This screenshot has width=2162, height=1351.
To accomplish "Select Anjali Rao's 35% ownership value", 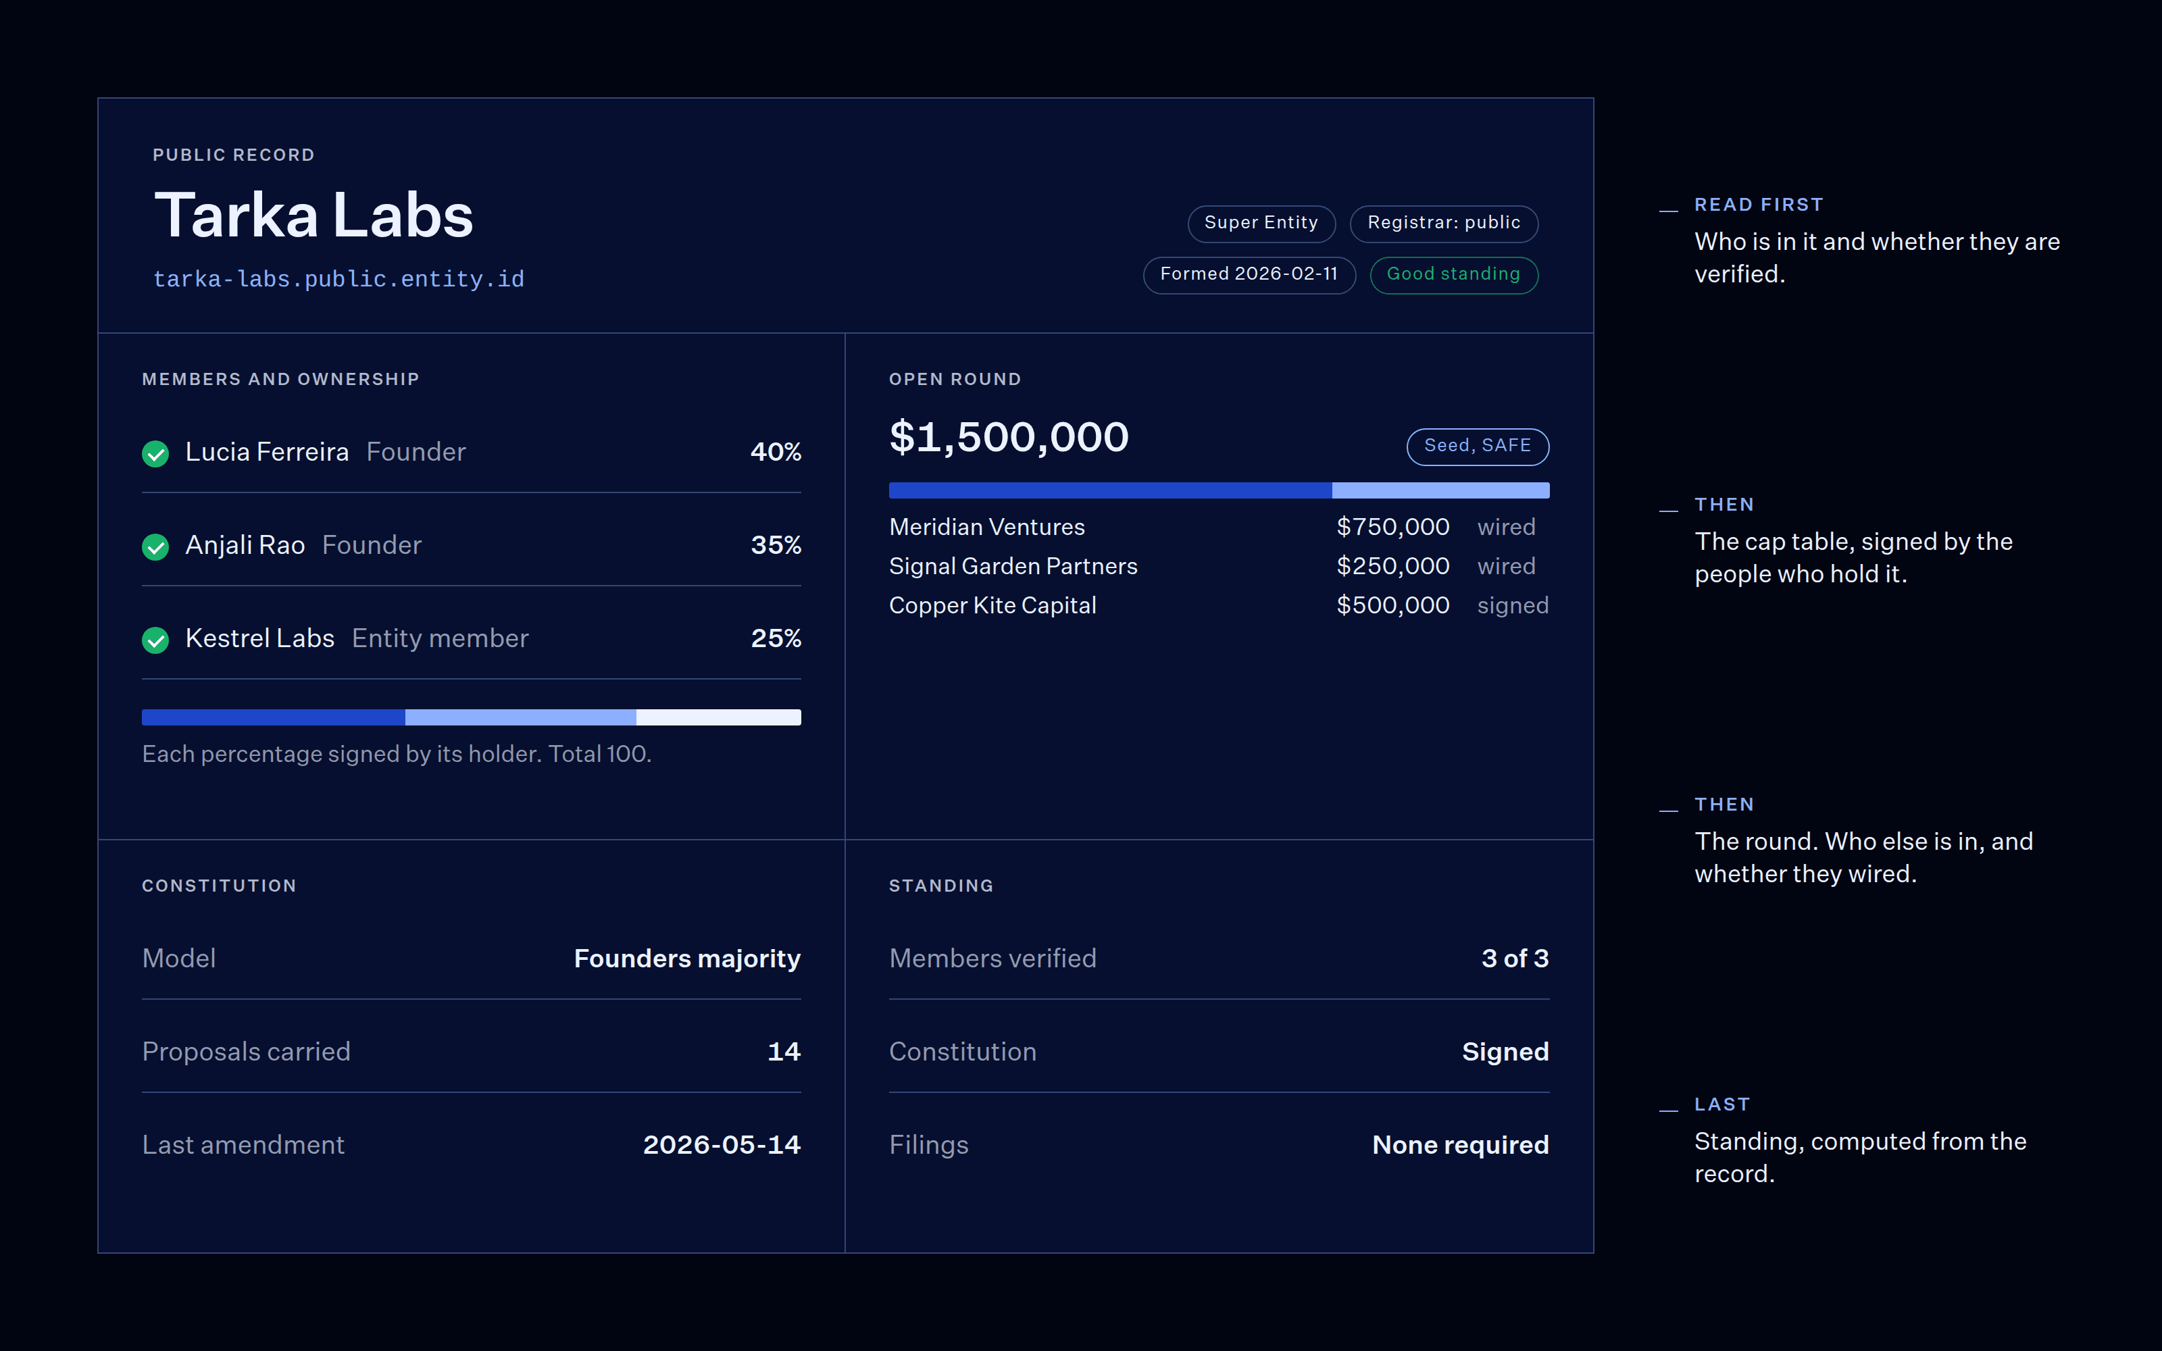I will coord(776,545).
